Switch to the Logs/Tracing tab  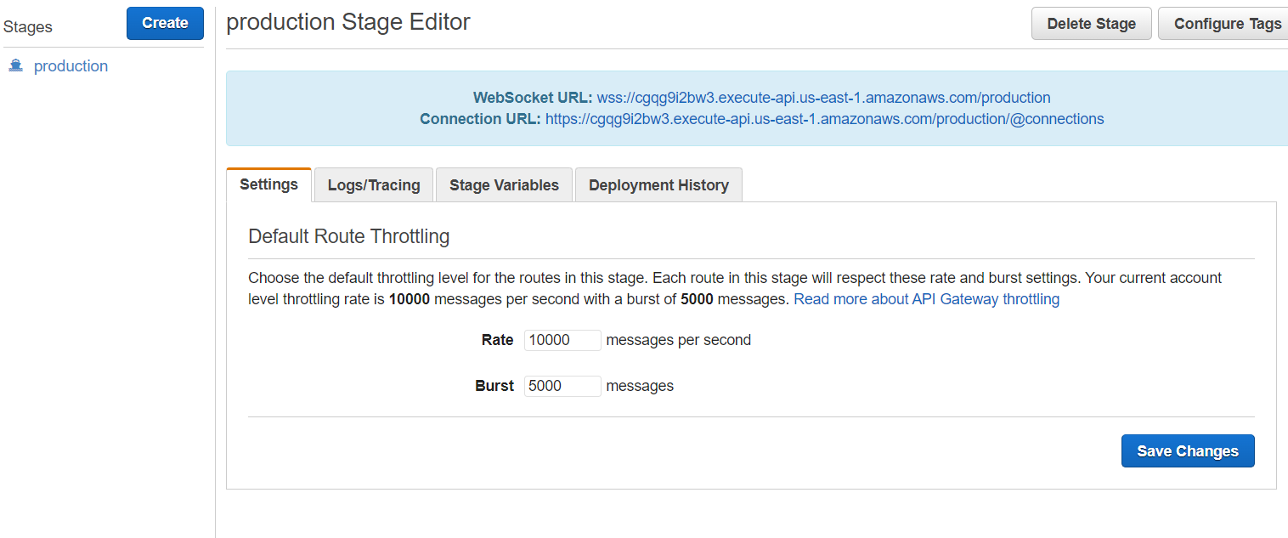click(x=374, y=185)
